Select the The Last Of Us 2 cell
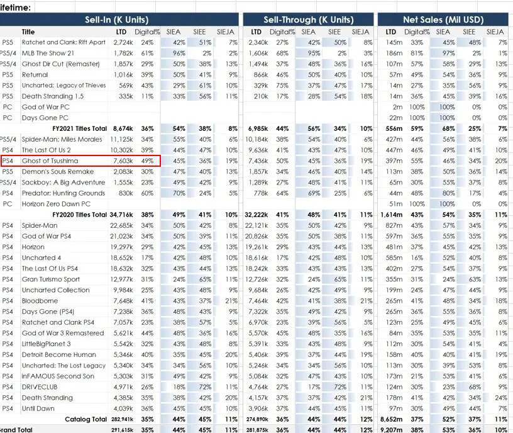Screen dimensions: 513x433 (47, 150)
